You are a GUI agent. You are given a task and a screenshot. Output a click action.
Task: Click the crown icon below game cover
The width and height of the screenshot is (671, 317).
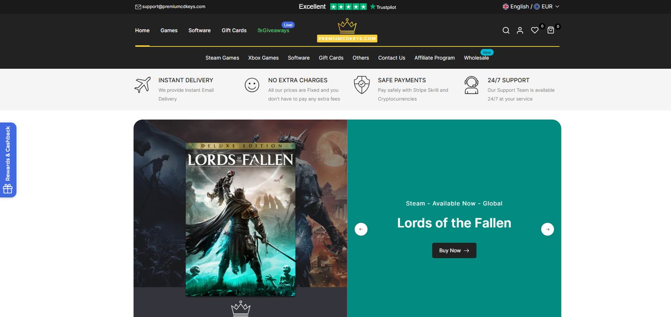point(241,309)
